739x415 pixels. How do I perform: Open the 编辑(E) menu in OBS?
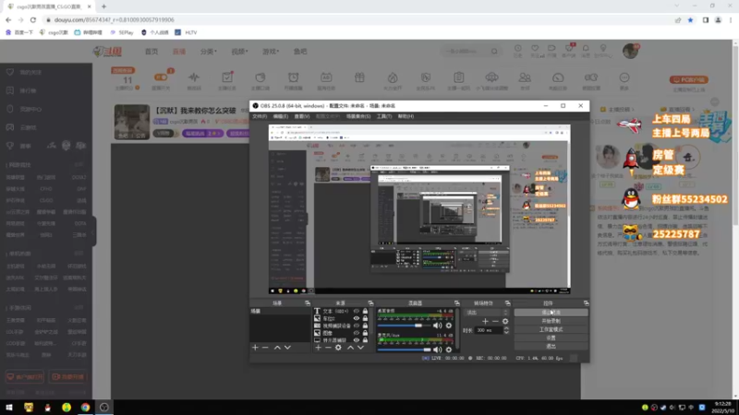[281, 116]
